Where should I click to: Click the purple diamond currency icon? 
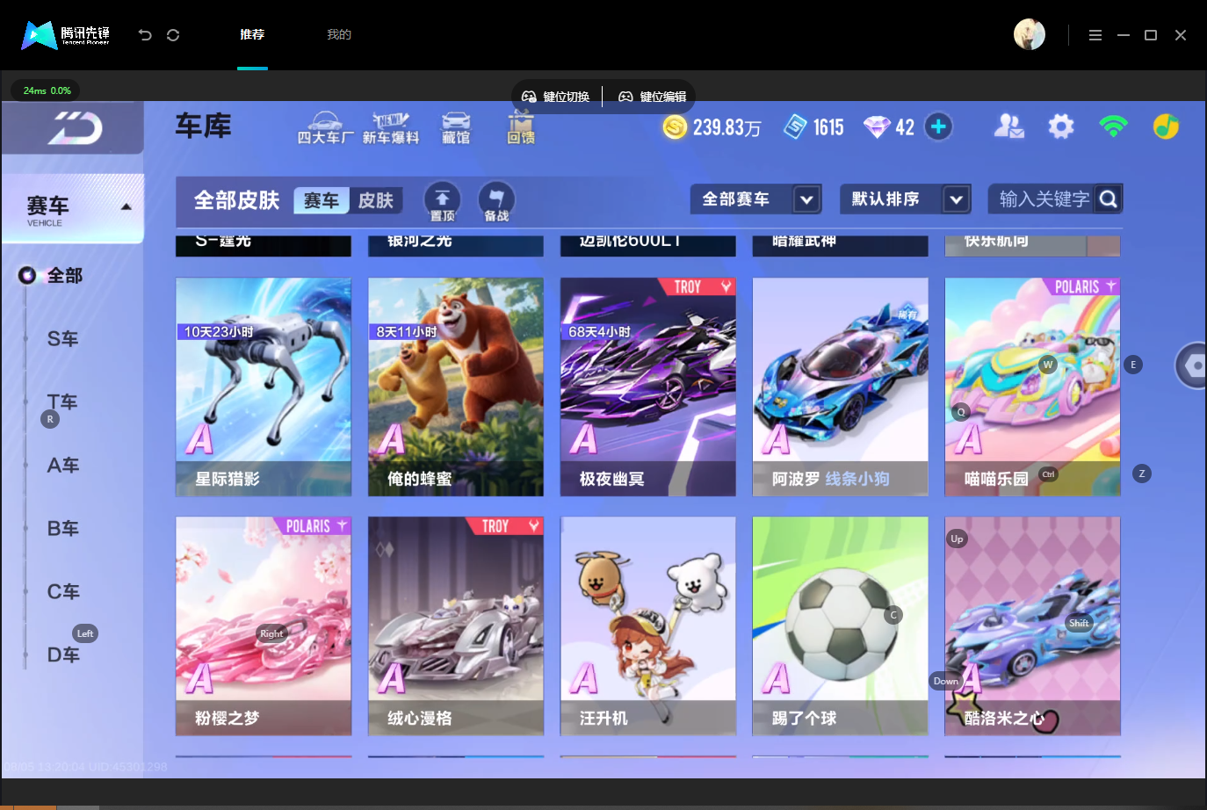pyautogui.click(x=877, y=127)
